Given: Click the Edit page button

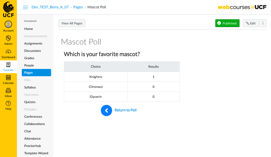Looking at the screenshot, I should [251, 23].
